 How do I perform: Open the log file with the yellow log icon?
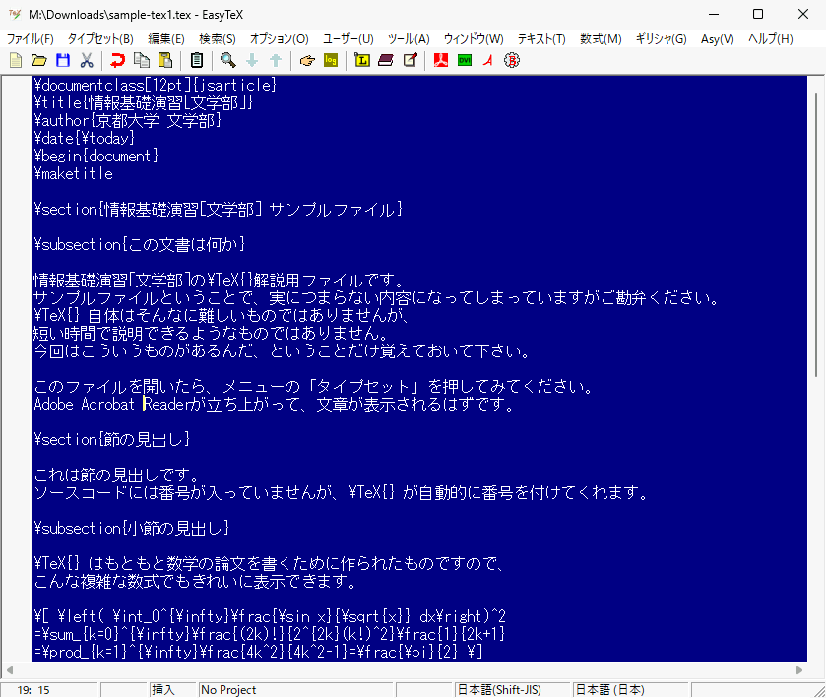pyautogui.click(x=331, y=61)
